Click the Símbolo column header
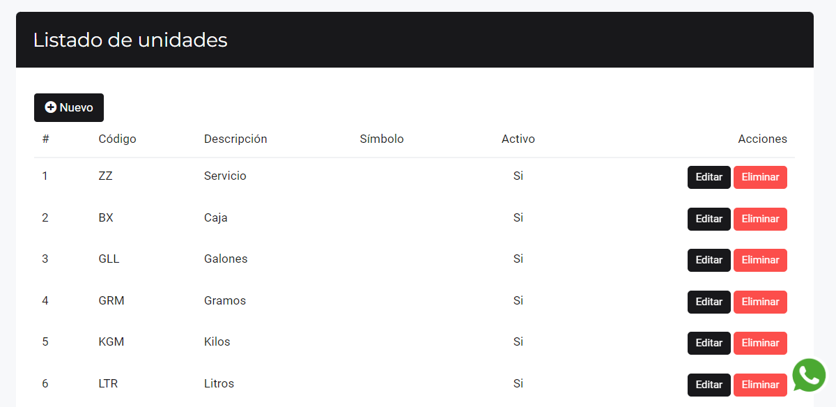This screenshot has width=836, height=407. tap(382, 139)
